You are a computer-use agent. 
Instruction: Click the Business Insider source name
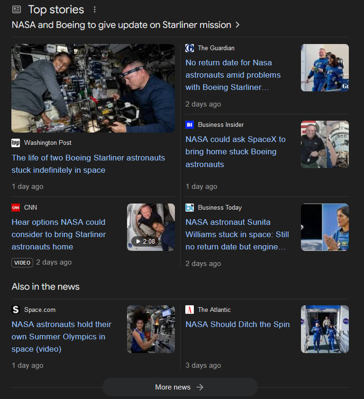point(221,124)
